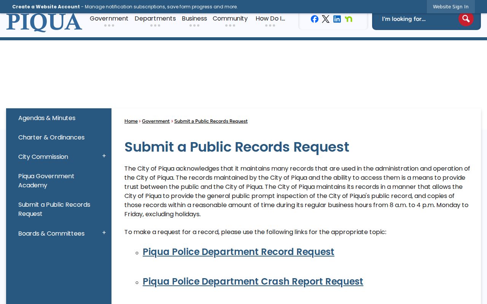
Task: Open the Nextdoor social icon
Action: point(349,19)
